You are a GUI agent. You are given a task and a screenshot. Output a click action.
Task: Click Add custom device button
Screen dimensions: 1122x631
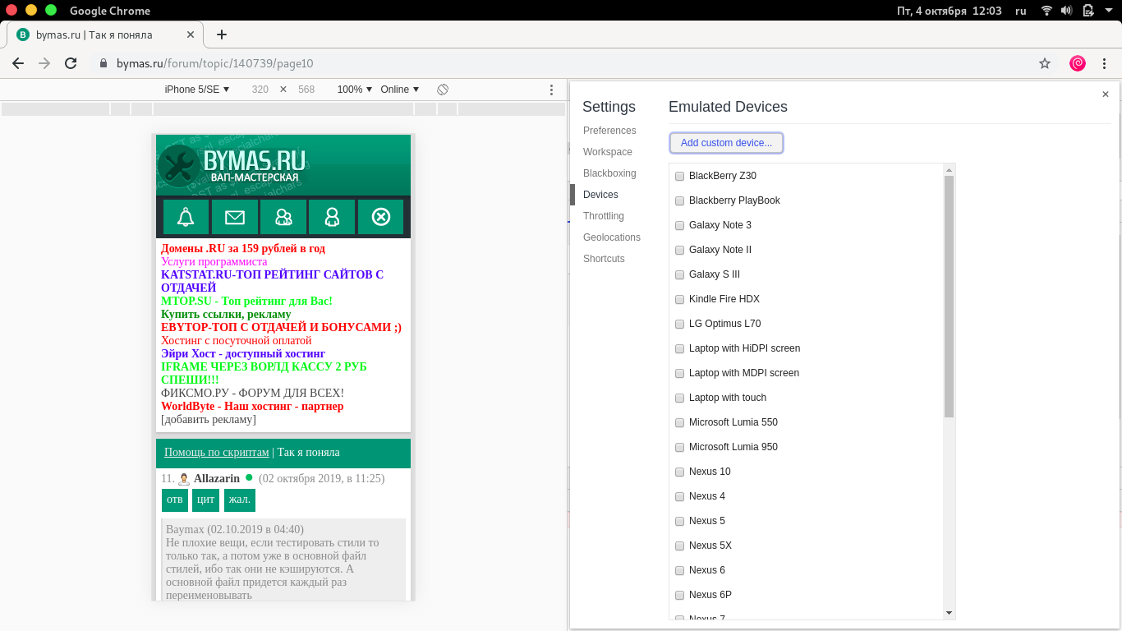coord(726,143)
